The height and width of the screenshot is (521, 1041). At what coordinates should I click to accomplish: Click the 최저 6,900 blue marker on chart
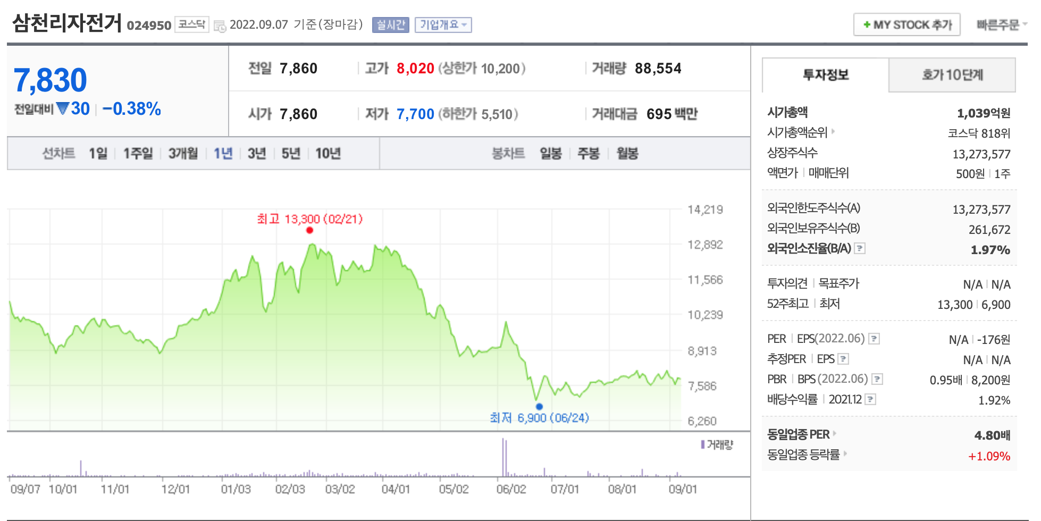[539, 407]
